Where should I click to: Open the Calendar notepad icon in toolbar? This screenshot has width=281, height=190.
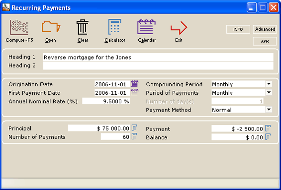tap(146, 27)
